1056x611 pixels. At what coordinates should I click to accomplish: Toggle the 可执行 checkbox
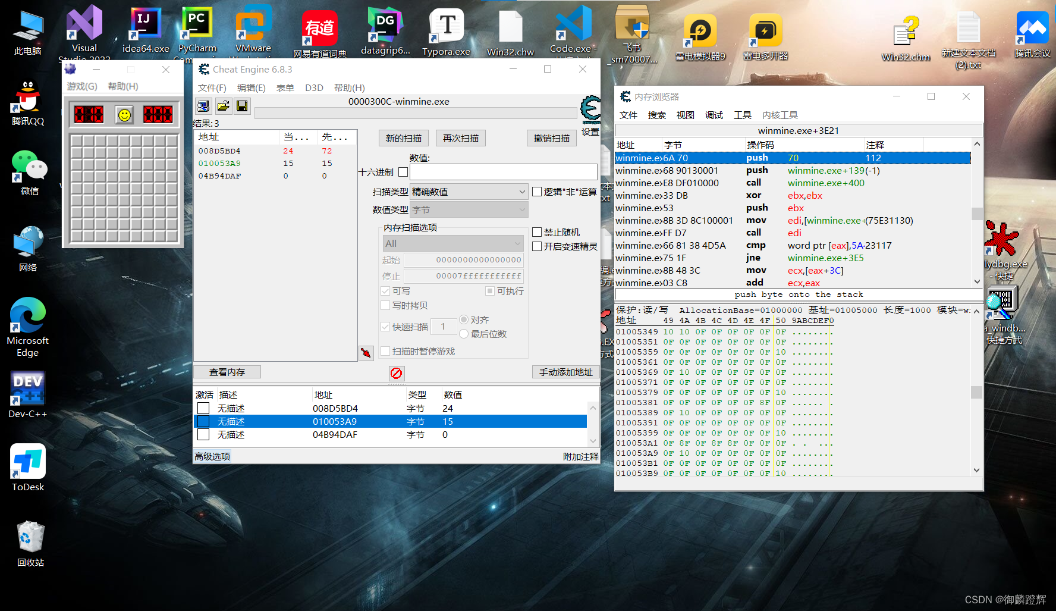tap(490, 291)
